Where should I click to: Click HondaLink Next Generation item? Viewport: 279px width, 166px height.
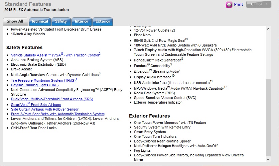[158, 60]
